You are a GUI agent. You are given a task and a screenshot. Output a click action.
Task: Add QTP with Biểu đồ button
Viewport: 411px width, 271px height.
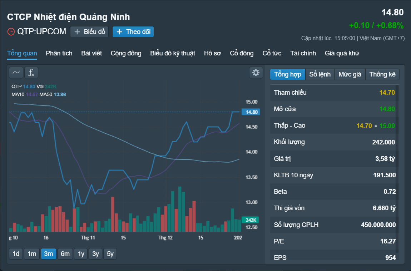click(89, 32)
